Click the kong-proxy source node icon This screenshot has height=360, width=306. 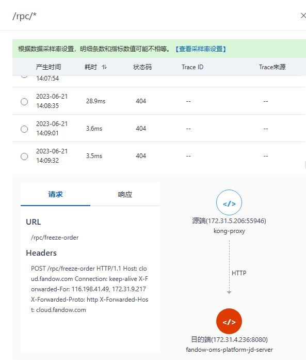tap(229, 202)
